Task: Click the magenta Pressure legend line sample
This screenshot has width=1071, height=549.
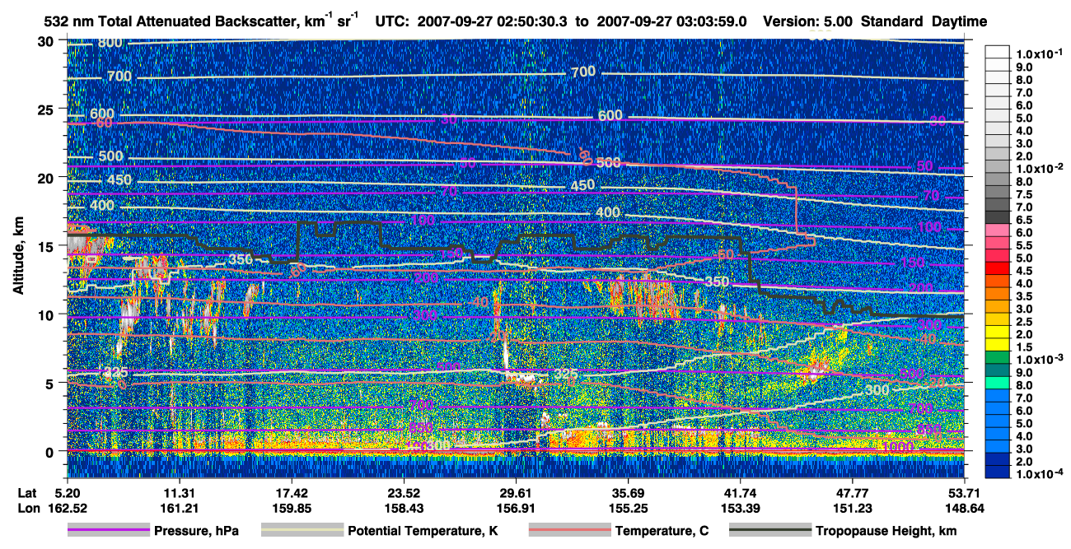Action: pyautogui.click(x=109, y=531)
